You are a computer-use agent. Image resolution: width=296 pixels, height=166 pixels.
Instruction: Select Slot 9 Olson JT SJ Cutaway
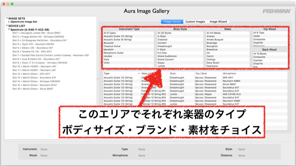pyautogui.click(x=40, y=63)
